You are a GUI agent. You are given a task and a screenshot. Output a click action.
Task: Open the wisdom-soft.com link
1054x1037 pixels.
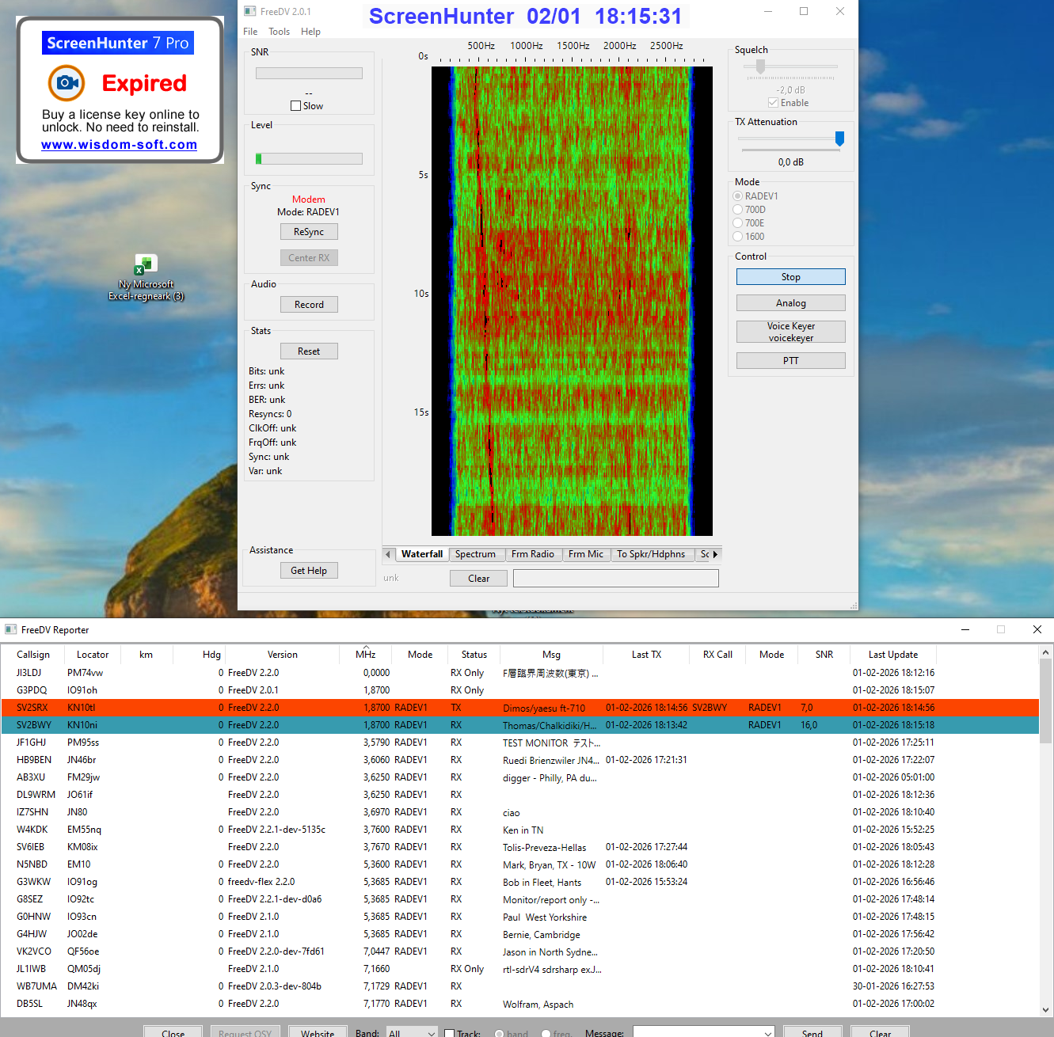(x=120, y=145)
